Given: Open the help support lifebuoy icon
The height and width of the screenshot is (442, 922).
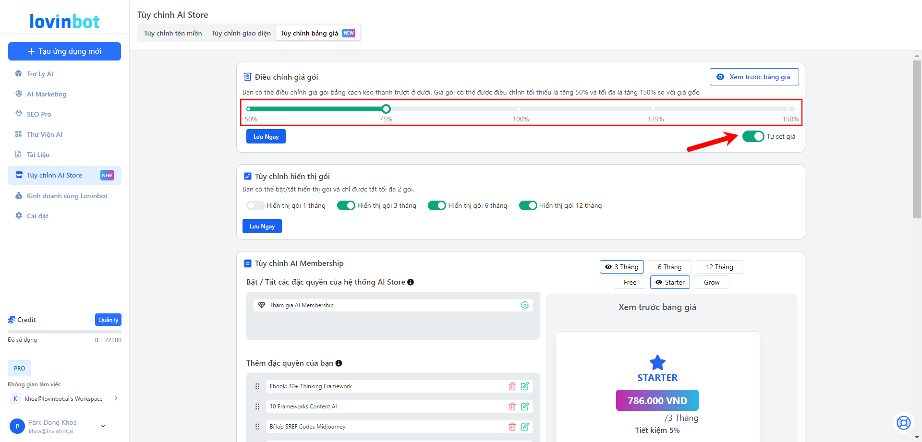Looking at the screenshot, I should coord(903,423).
